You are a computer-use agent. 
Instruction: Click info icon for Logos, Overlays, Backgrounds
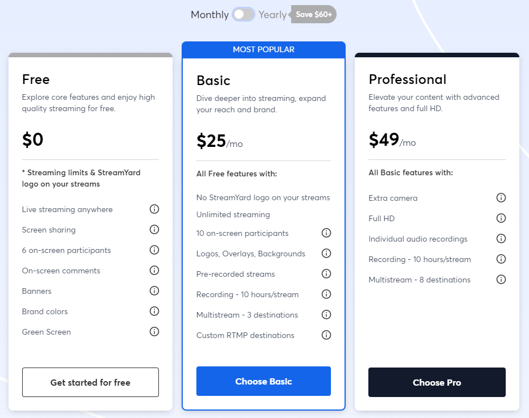click(x=326, y=253)
